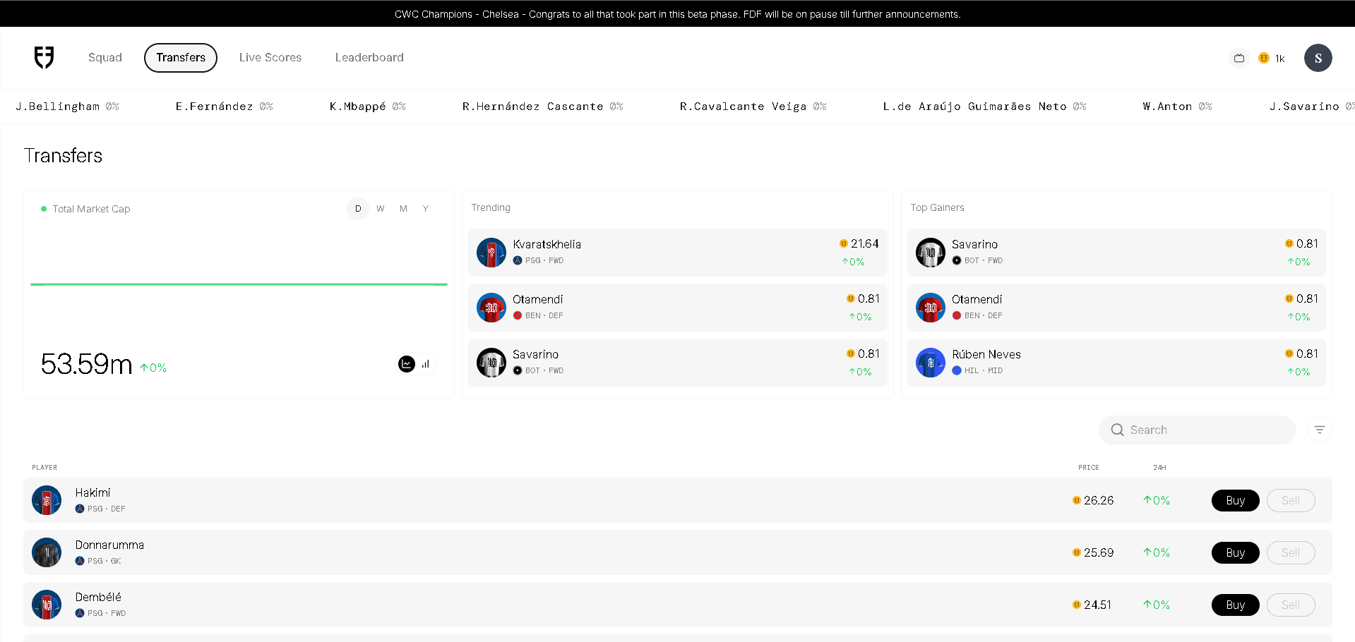The height and width of the screenshot is (642, 1355).
Task: Go to the Leaderboard tab
Action: pos(369,58)
